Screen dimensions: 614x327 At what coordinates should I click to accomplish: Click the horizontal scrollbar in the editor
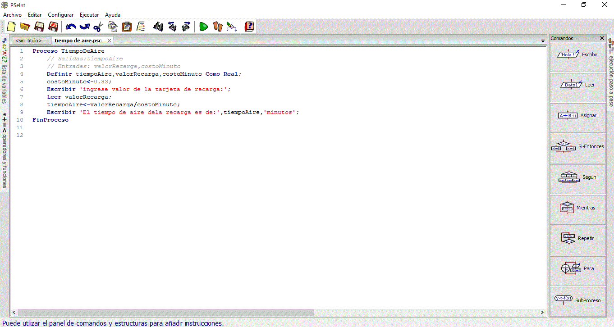click(x=165, y=312)
